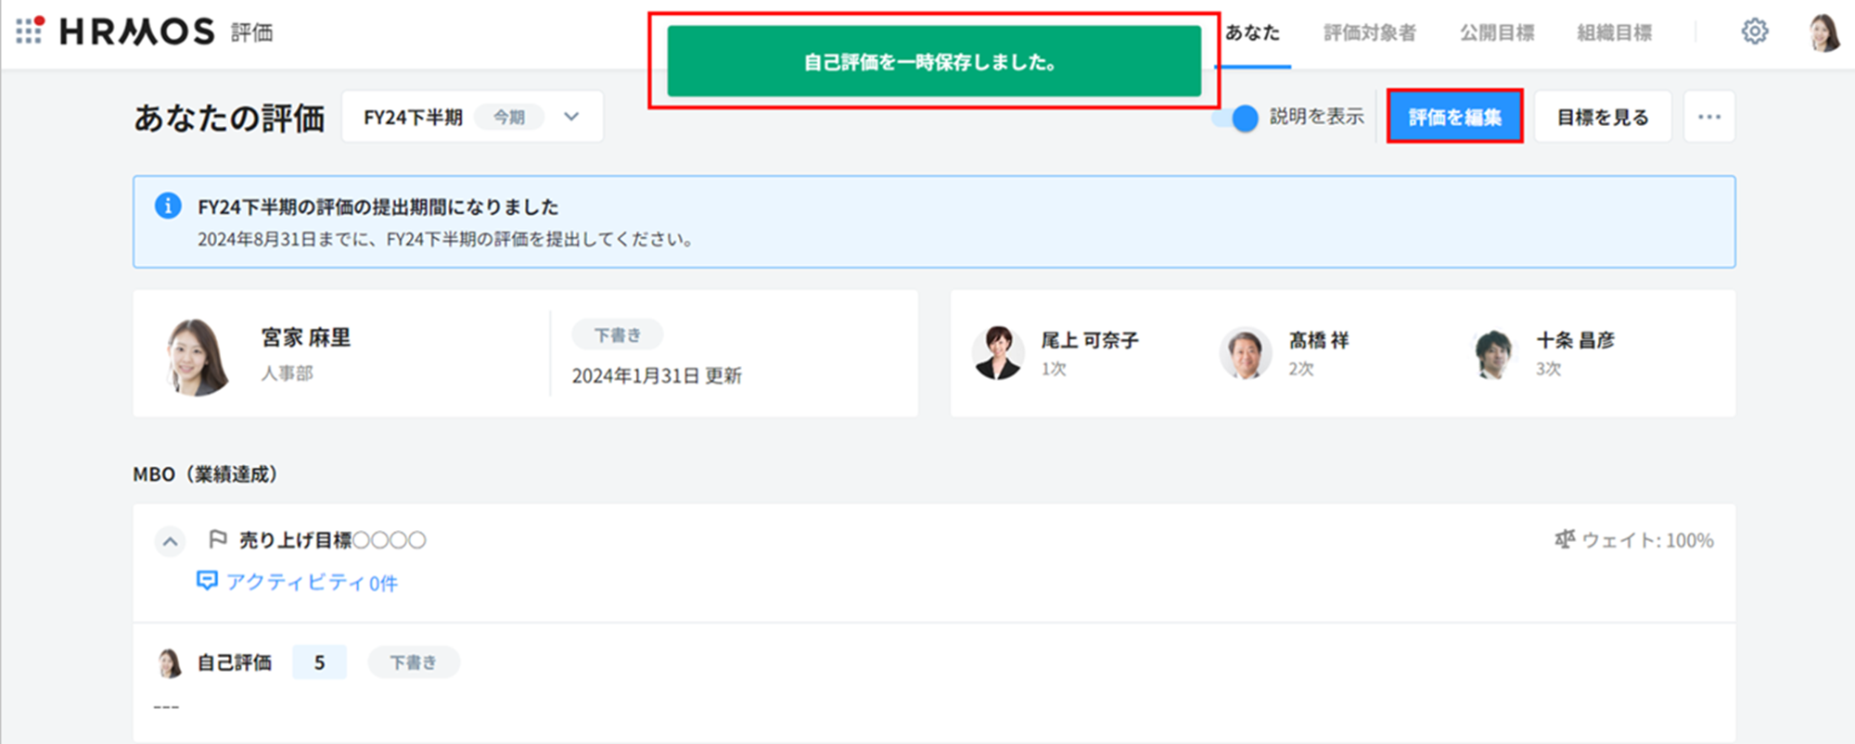Screen dimensions: 1855x744
Task: Dismiss the green saved notification banner
Action: click(x=933, y=61)
